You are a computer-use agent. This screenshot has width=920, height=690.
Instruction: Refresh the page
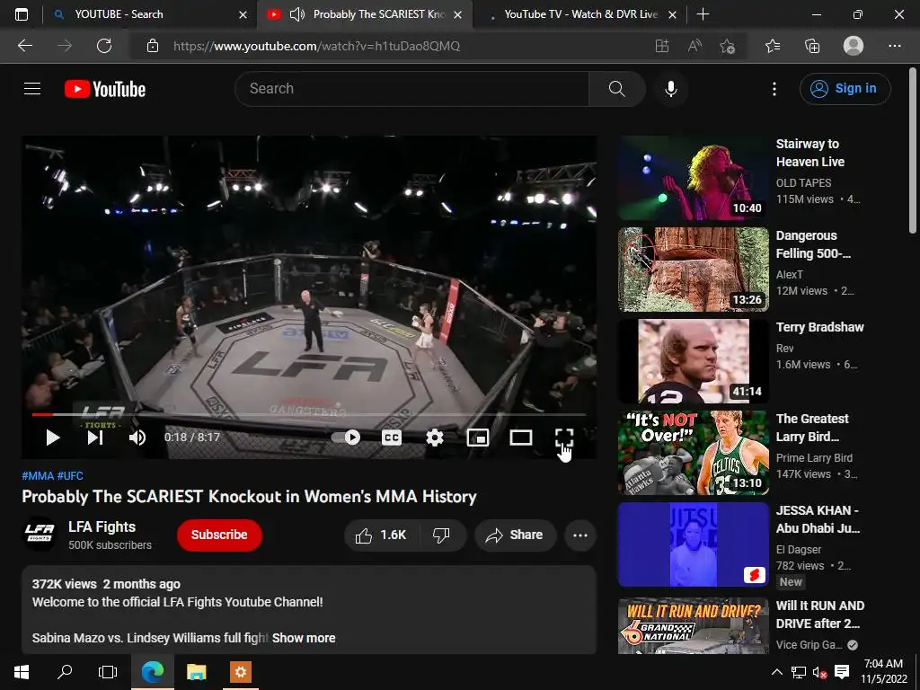click(104, 46)
